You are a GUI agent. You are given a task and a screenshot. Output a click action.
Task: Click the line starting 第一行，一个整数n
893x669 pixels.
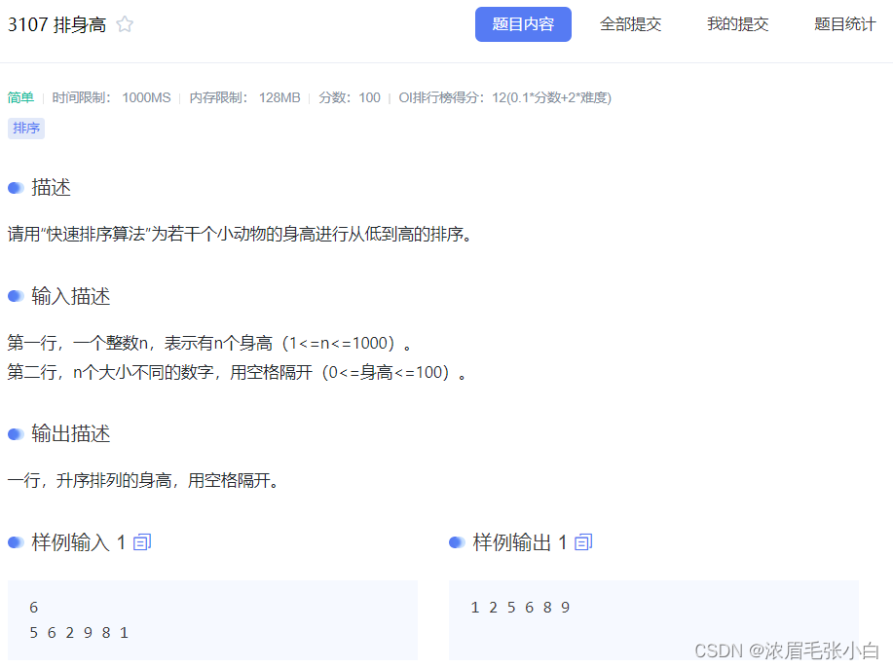click(x=209, y=343)
